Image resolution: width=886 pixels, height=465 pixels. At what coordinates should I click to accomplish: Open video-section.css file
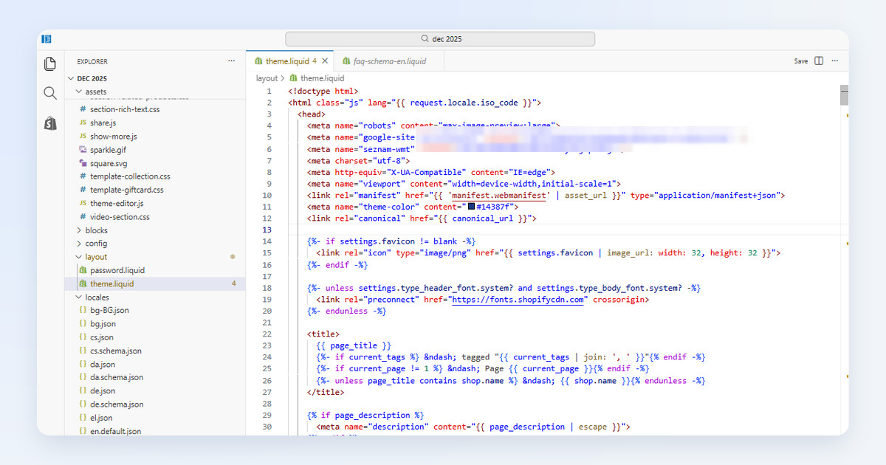pos(120,217)
